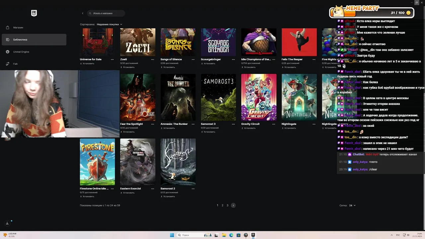Open Samorost 3 three-dot menu
This screenshot has height=239, width=425.
(233, 124)
